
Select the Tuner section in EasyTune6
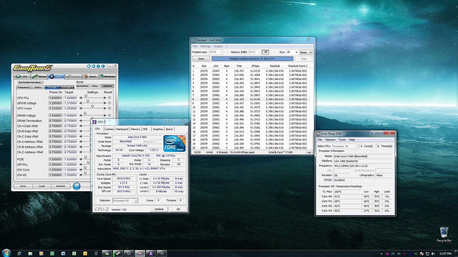point(56,76)
